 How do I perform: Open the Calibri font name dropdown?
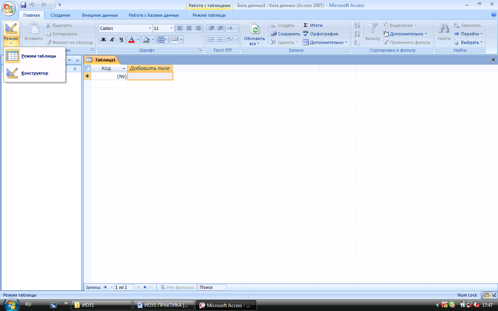[x=150, y=28]
